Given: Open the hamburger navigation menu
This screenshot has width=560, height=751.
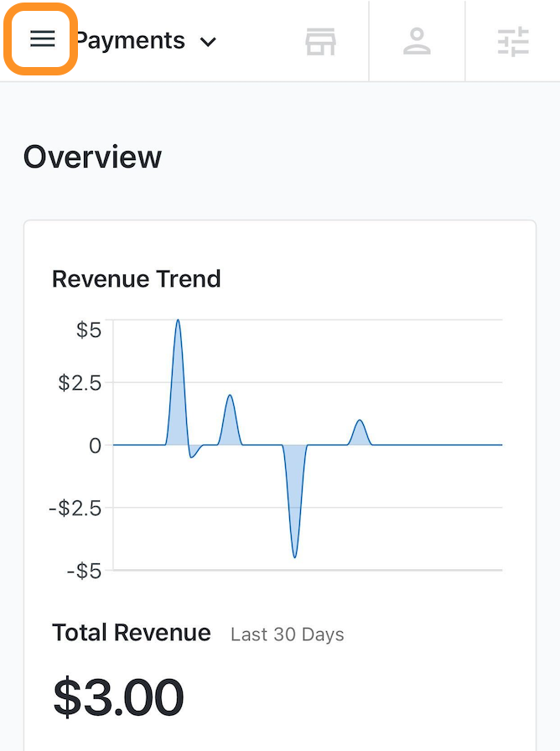Looking at the screenshot, I should pyautogui.click(x=42, y=39).
